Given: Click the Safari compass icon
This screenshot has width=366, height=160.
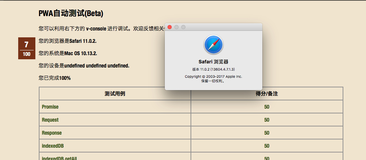Looking at the screenshot, I should (x=213, y=45).
